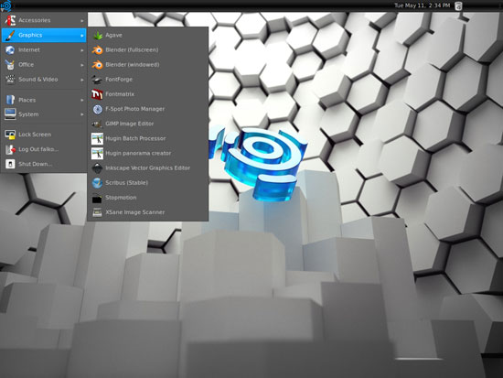Open the Places menu
503x378 pixels.
click(x=44, y=100)
